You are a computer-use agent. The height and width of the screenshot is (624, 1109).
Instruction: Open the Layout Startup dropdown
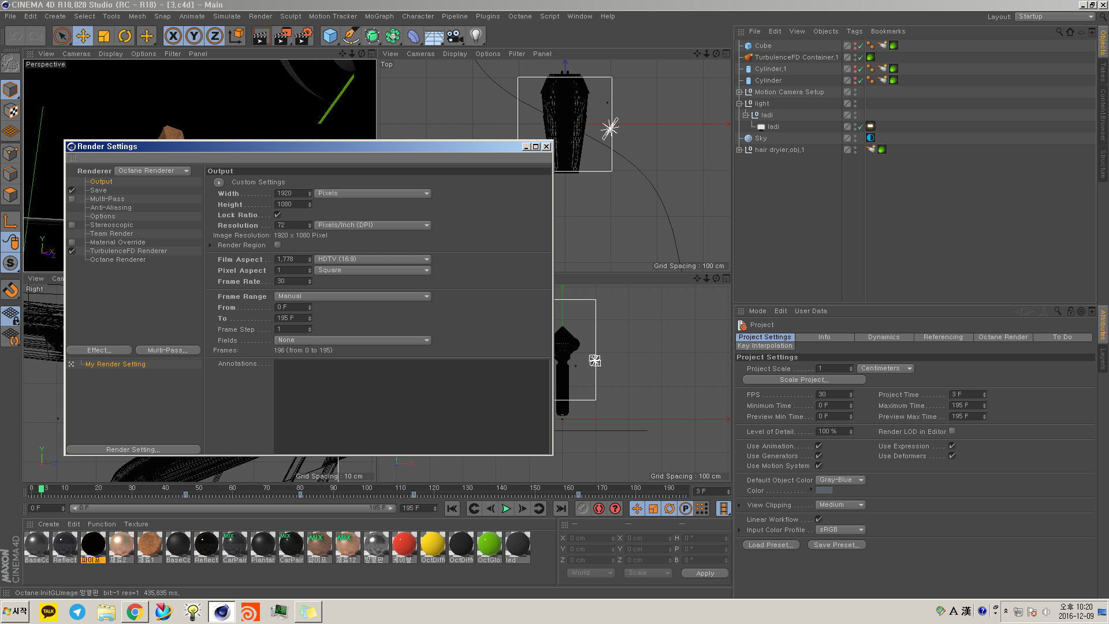[1055, 17]
